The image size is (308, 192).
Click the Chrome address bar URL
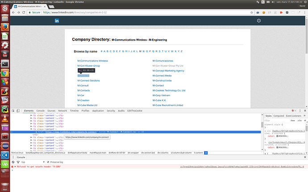[75, 12]
